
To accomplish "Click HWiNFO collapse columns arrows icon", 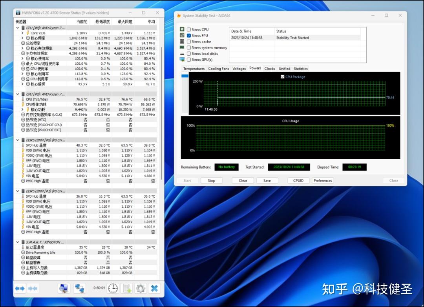I will point(33,288).
